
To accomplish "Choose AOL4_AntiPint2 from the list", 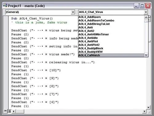I will (111, 45).
